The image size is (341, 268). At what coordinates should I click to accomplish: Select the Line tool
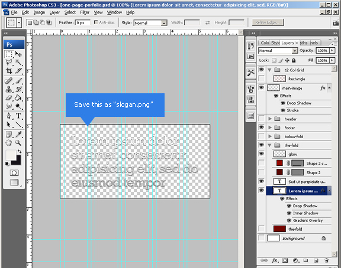click(18, 125)
